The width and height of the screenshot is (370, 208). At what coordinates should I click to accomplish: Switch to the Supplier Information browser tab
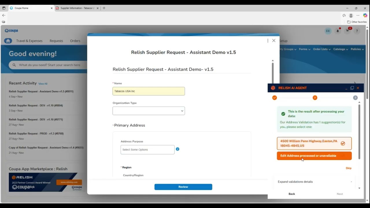(x=77, y=8)
